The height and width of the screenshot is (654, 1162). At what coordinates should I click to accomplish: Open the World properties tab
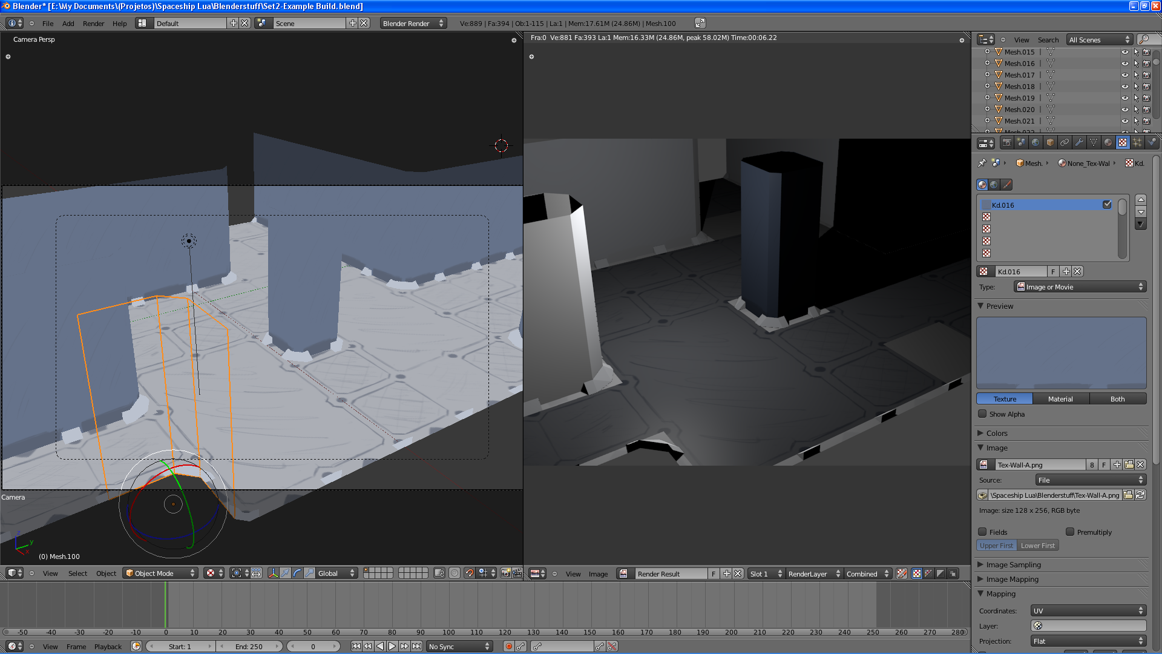(1036, 143)
